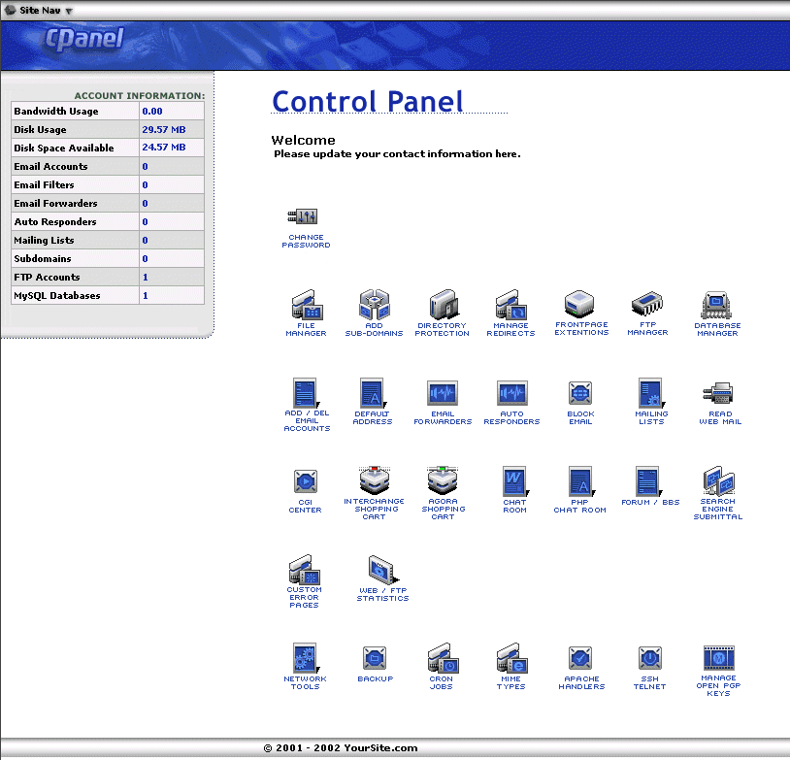
Task: Click the update contact information link
Action: [x=396, y=154]
